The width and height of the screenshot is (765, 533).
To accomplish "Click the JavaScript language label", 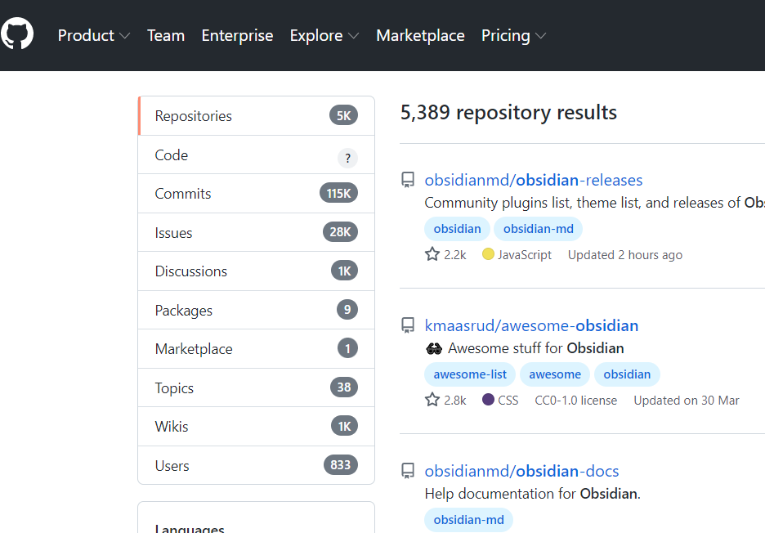I will coord(525,255).
